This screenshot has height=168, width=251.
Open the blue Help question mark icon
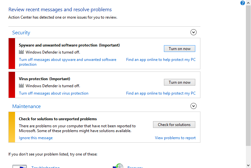pos(243,3)
